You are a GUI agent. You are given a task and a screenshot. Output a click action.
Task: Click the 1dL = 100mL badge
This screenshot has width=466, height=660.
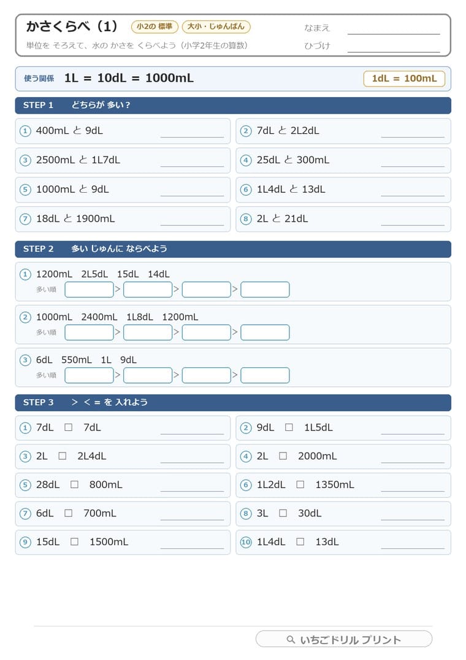pos(404,79)
